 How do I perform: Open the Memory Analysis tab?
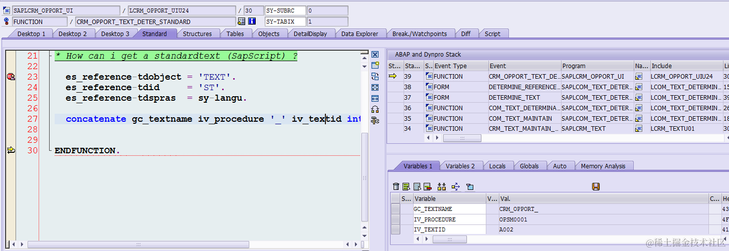[603, 166]
